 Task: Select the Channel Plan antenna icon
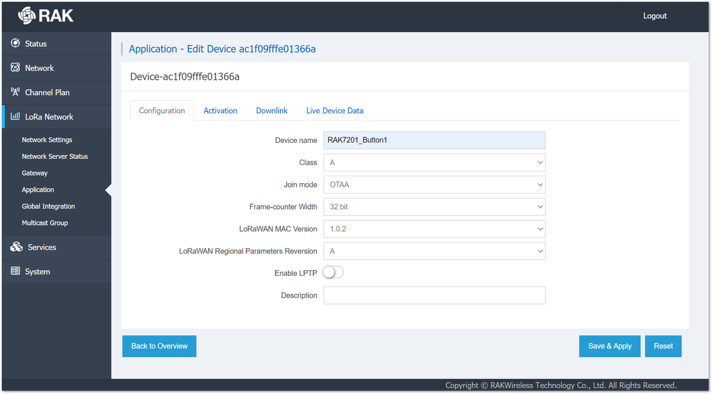click(x=15, y=92)
